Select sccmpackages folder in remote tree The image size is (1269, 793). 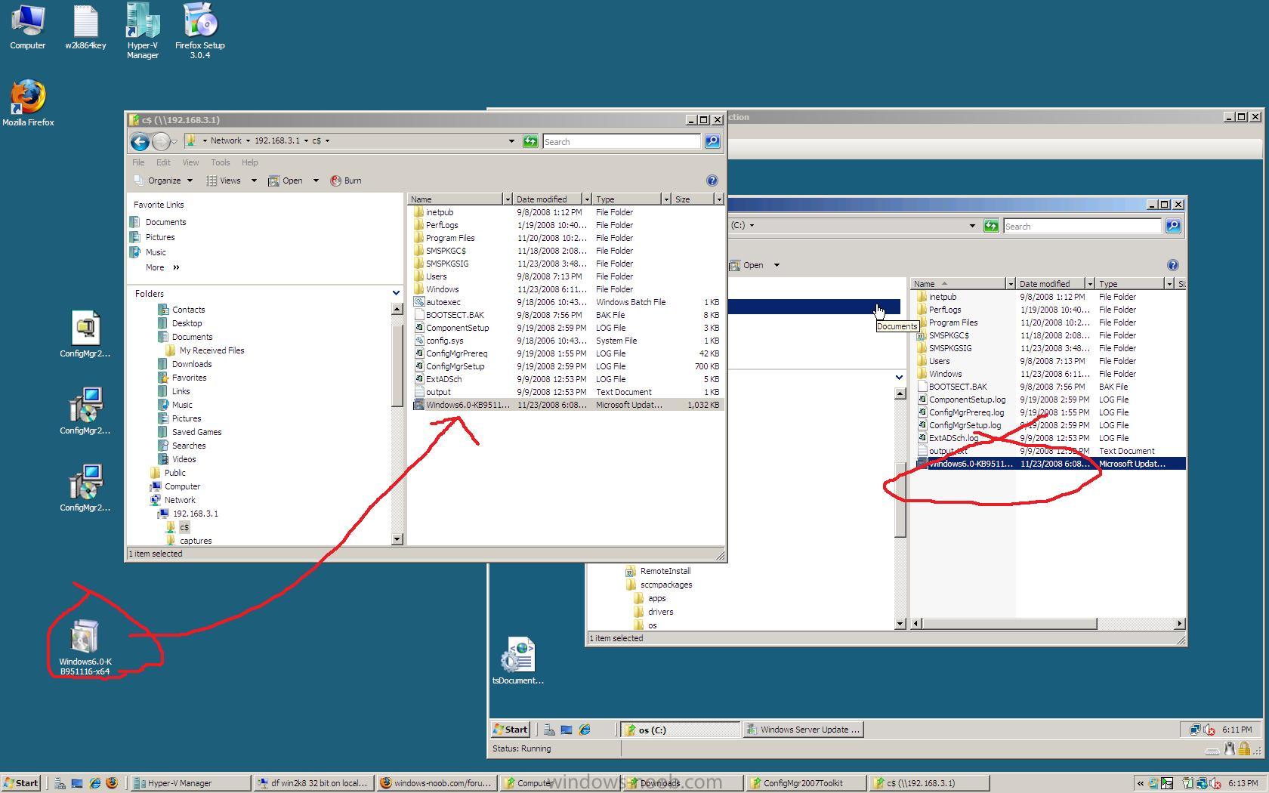[666, 585]
